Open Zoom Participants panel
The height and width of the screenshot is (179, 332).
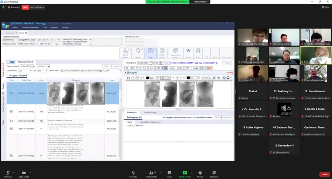point(151,173)
